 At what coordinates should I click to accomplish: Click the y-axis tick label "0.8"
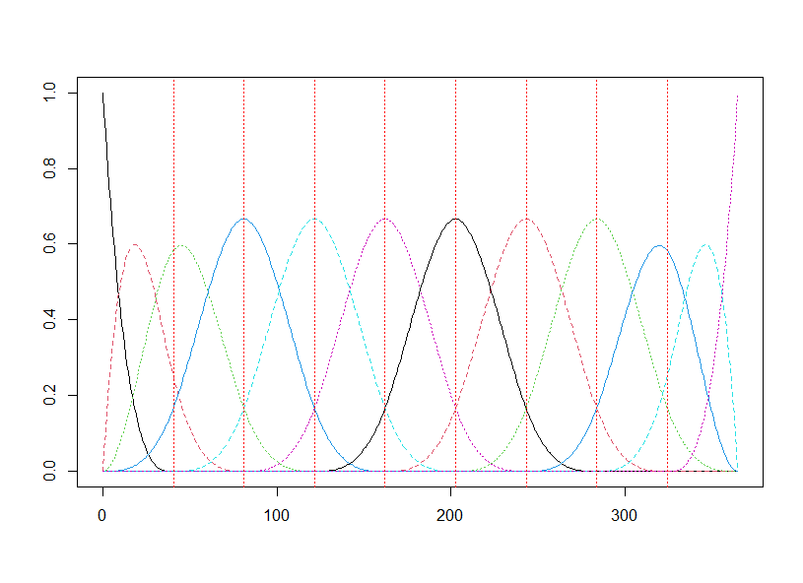(49, 168)
